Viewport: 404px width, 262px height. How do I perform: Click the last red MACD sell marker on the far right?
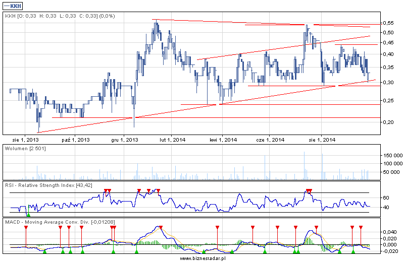[361, 228]
